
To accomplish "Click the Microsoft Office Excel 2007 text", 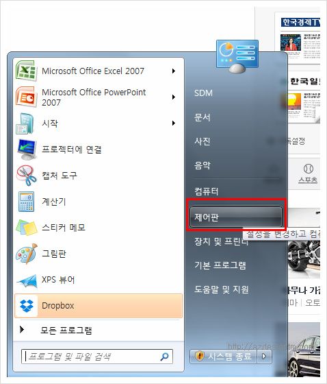I will point(93,71).
